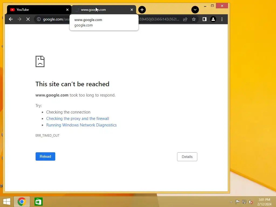This screenshot has width=276, height=207.
Task: Open the side panel
Action: point(204,19)
